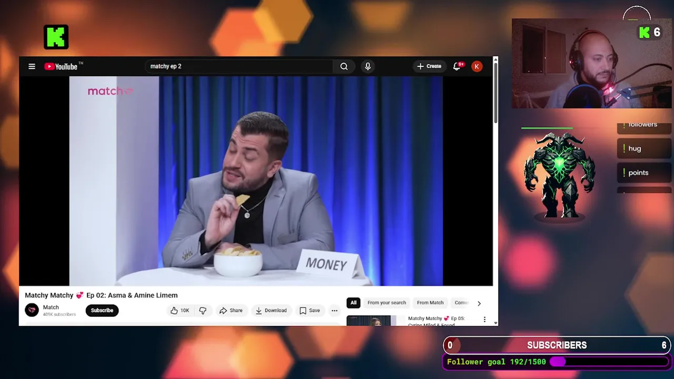Open the Match channel avatar

[x=32, y=310]
